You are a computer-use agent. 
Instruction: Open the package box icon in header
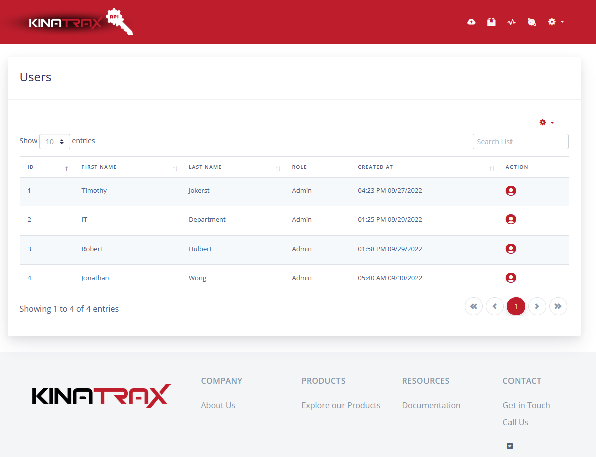(x=491, y=22)
